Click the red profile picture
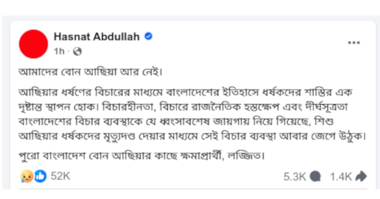The height and width of the screenshot is (199, 380). pos(33,44)
